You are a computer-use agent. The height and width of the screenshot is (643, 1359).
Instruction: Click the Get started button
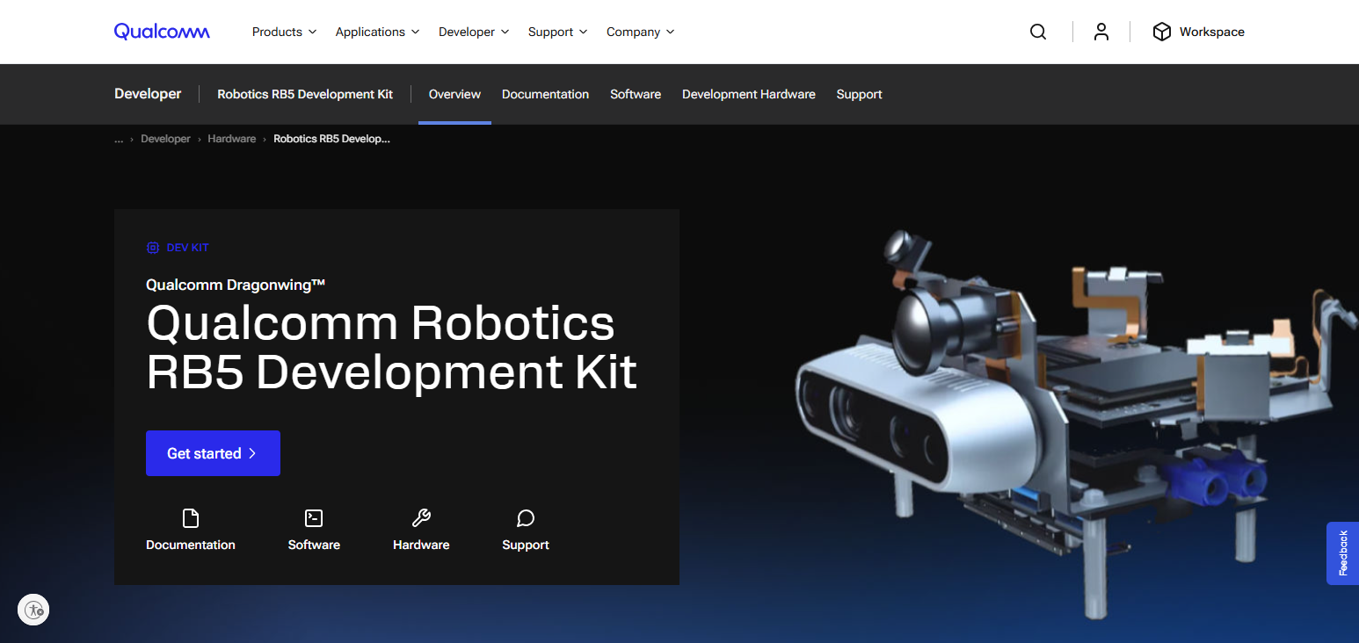(x=213, y=453)
